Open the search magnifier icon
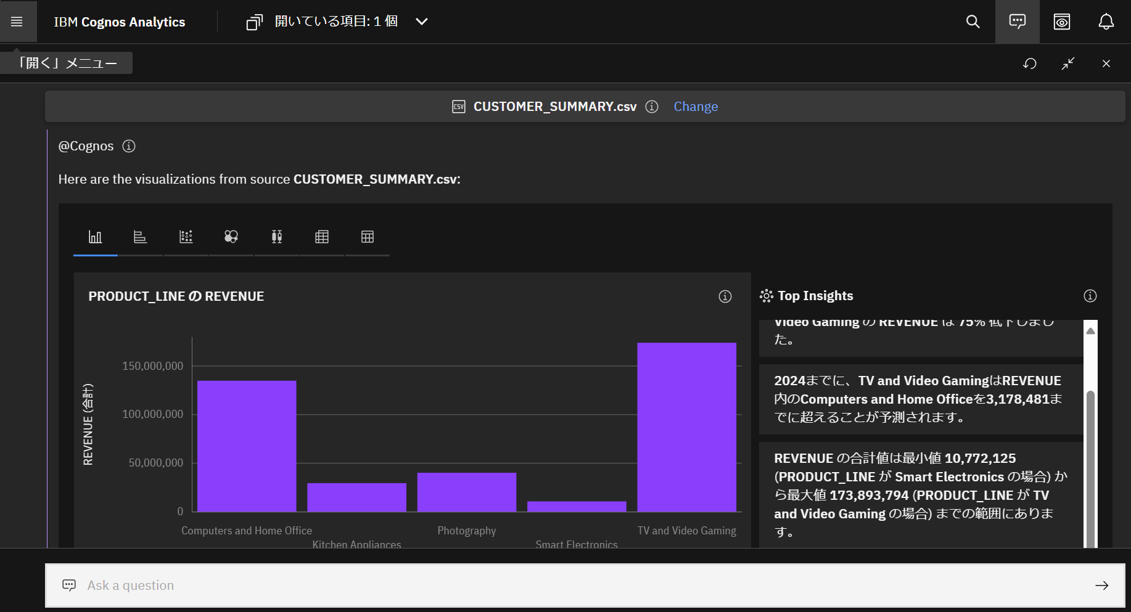Viewport: 1131px width, 612px height. click(973, 22)
